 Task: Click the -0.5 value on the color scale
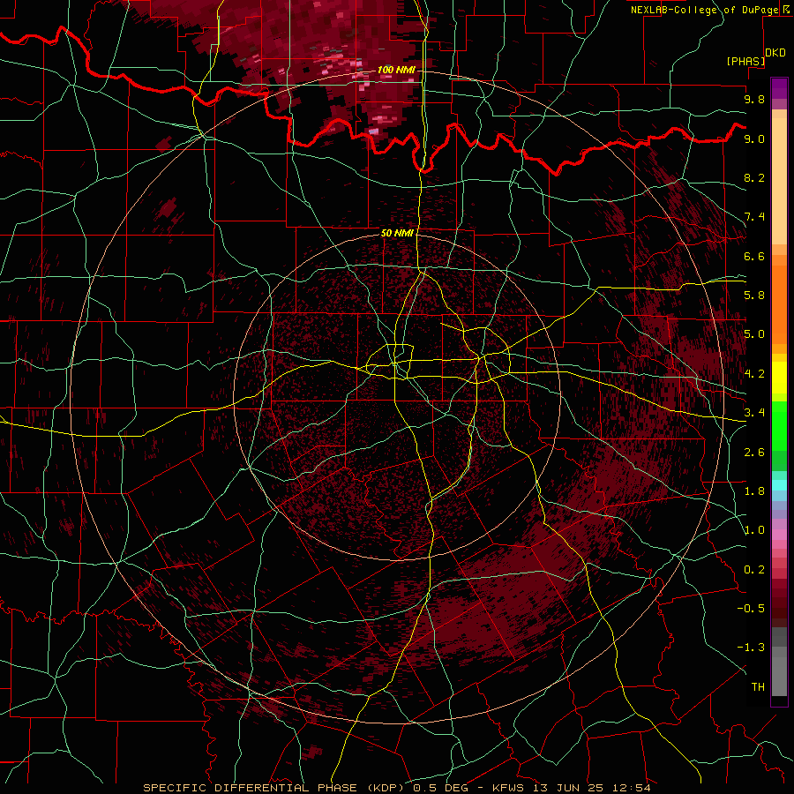(x=751, y=609)
